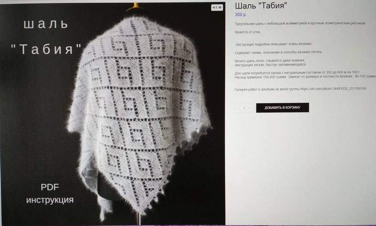Image resolution: width=376 pixels, height=226 pixels.
Task: Click the PDF инструкция caption on image
Action: [50, 194]
